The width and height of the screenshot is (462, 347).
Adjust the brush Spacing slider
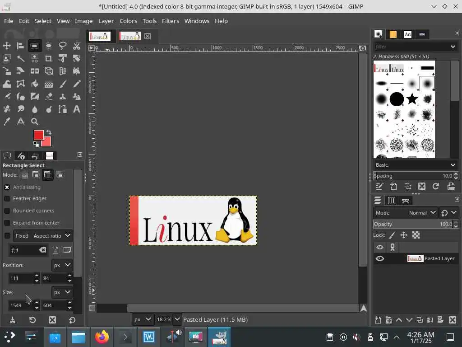click(413, 176)
